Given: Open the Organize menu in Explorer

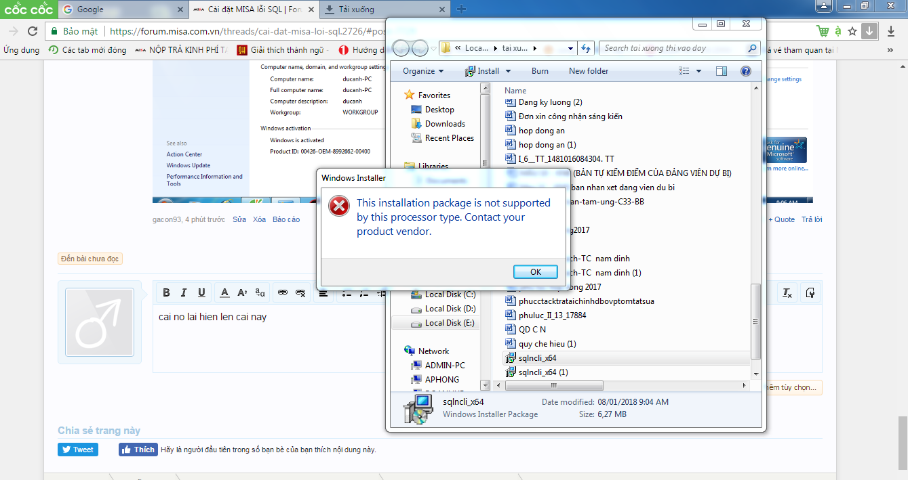Looking at the screenshot, I should tap(423, 71).
